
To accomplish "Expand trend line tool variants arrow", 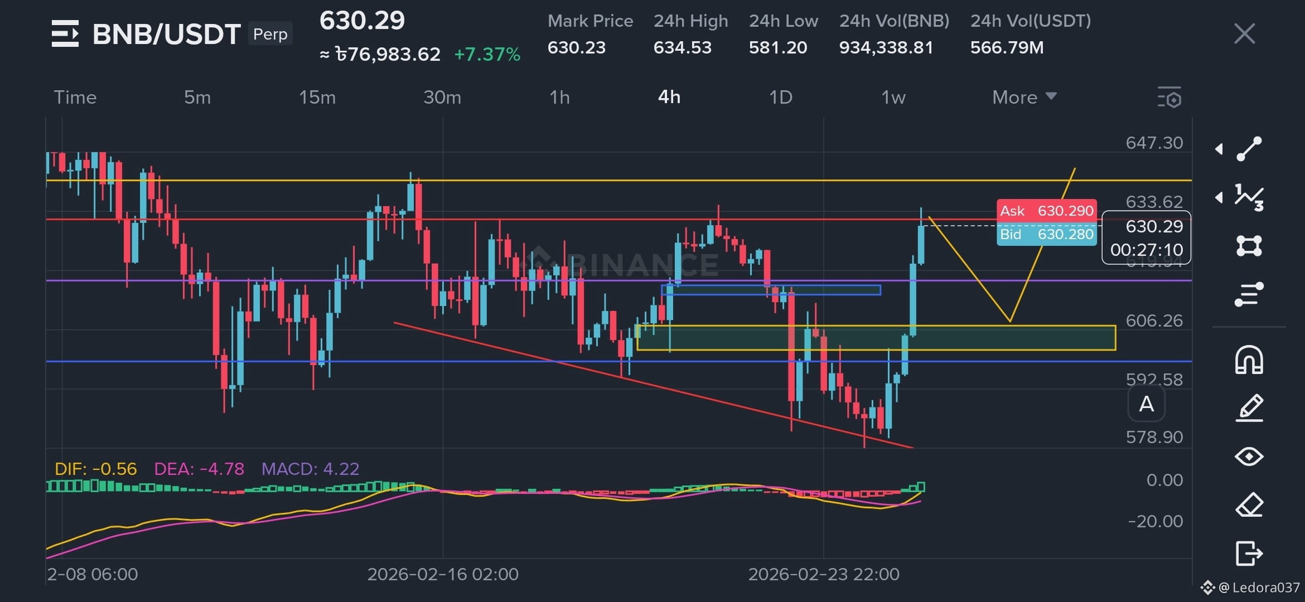I will click(1219, 149).
